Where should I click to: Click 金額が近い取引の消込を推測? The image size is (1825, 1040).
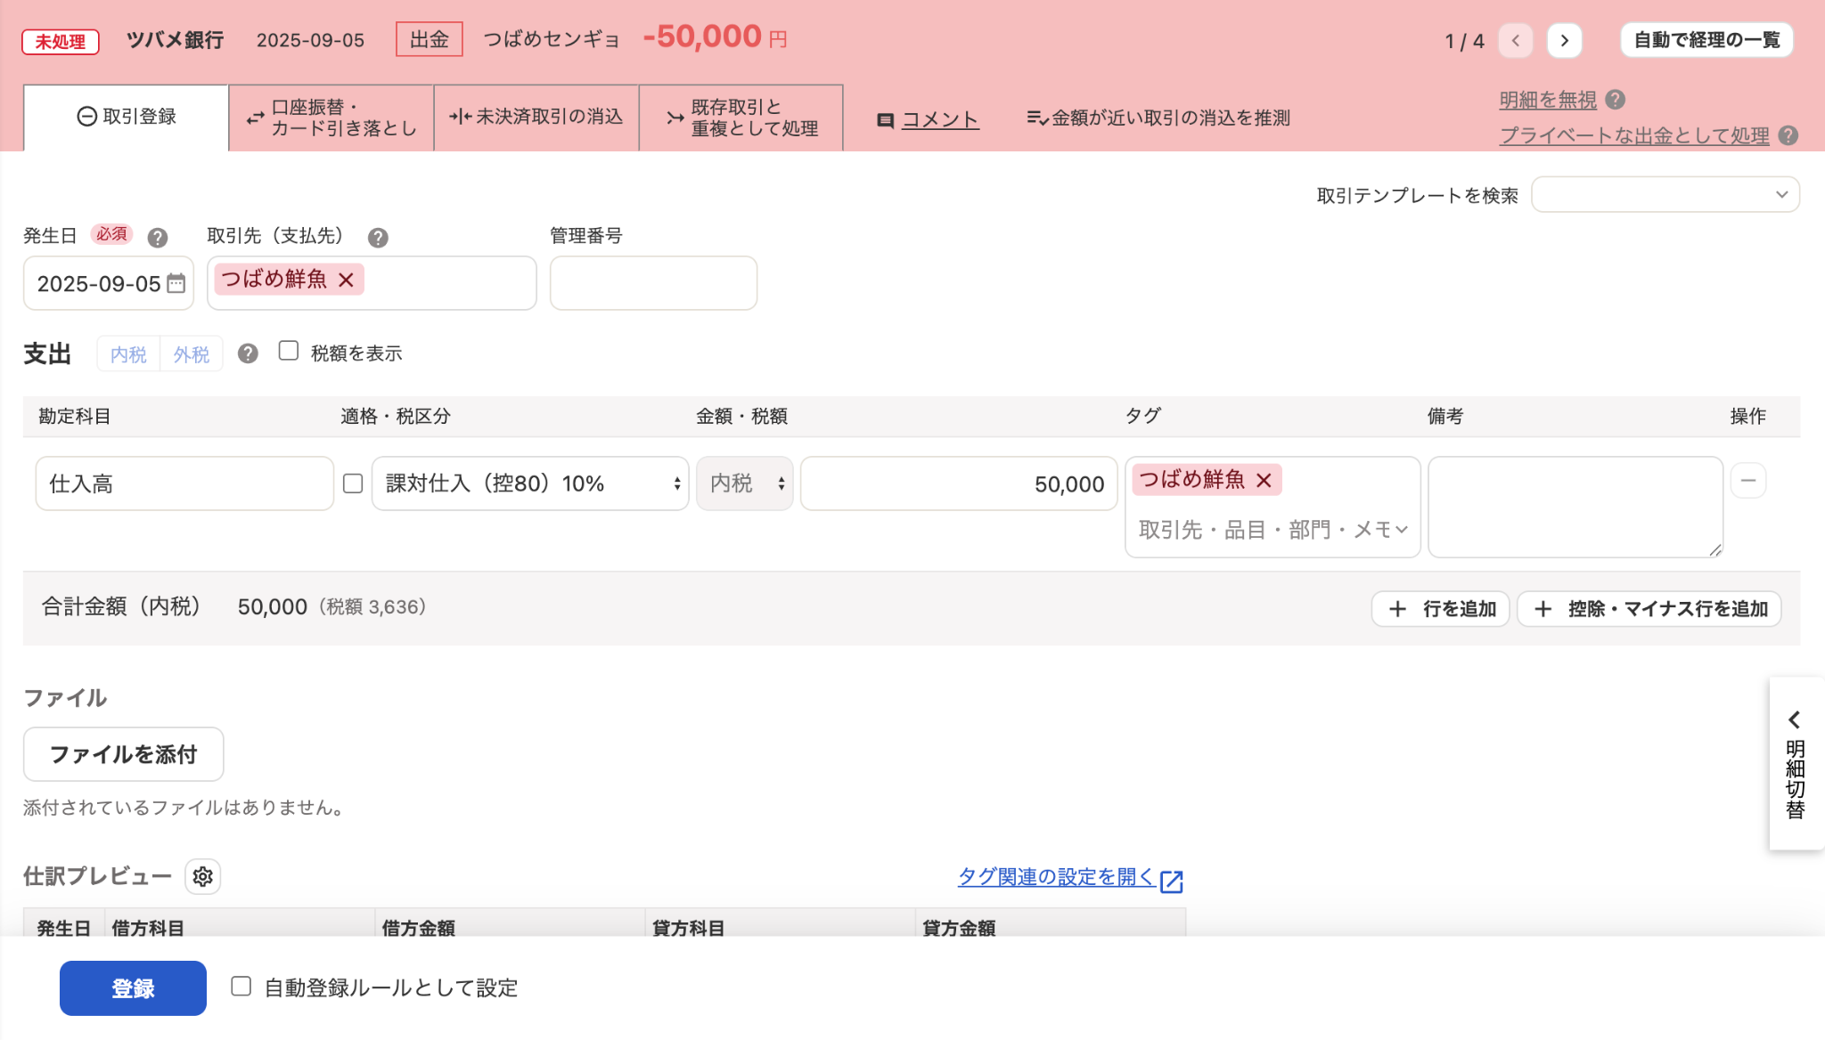click(x=1158, y=118)
